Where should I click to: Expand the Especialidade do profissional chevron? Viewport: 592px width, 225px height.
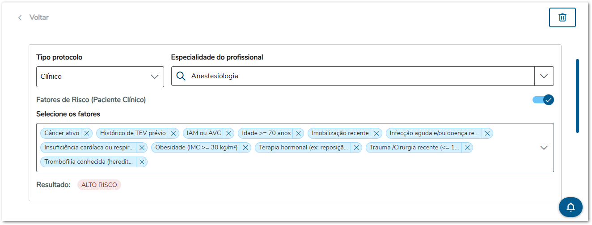click(544, 76)
